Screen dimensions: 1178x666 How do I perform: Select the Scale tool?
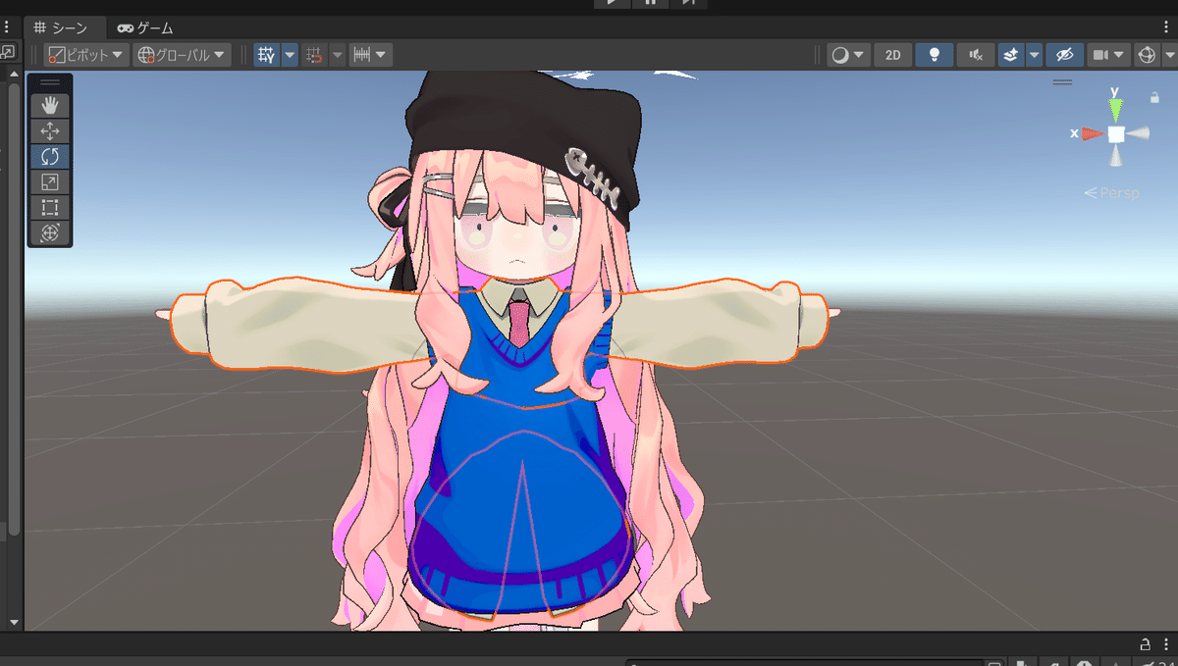50,181
